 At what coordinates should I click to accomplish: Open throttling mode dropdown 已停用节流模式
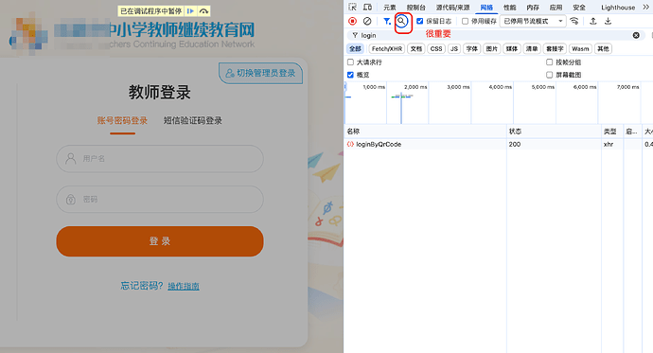(x=533, y=21)
